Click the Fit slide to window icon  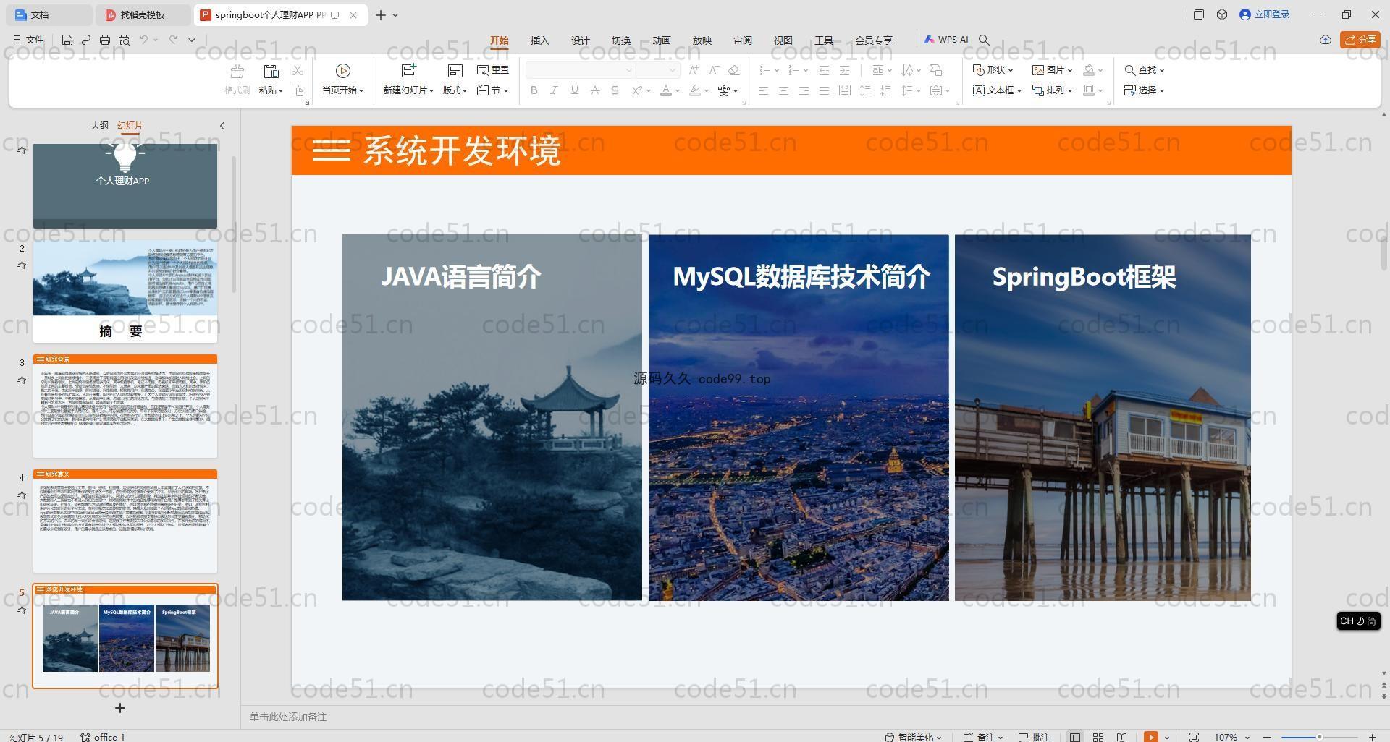1195,737
